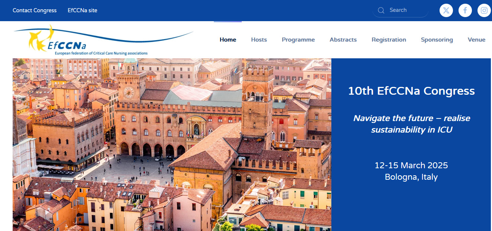Click the EfCCNa logo
This screenshot has width=492, height=231.
(103, 40)
